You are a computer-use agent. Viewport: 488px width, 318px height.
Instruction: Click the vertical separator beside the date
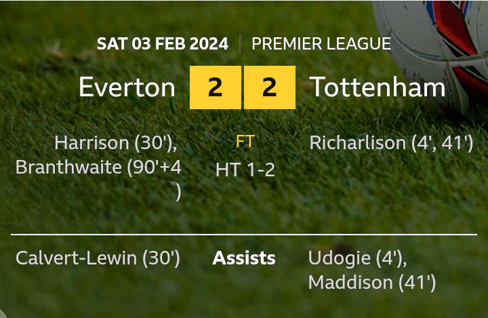(x=240, y=44)
